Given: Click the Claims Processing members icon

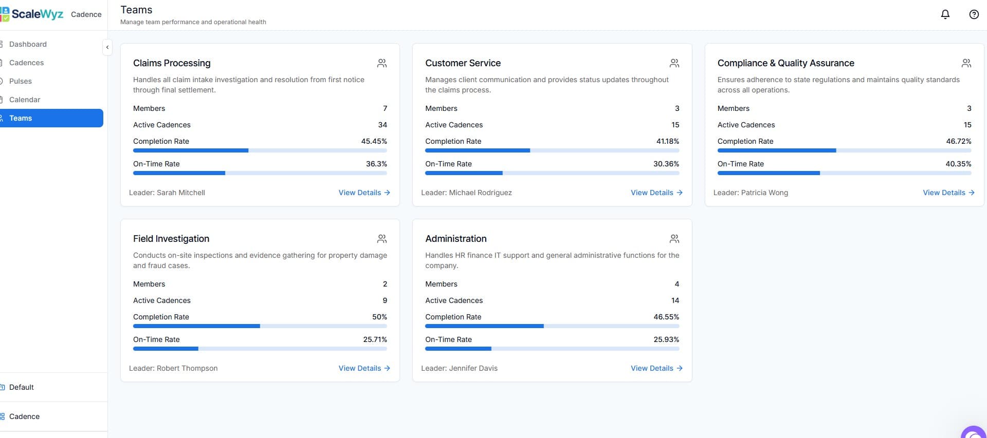Looking at the screenshot, I should point(382,63).
